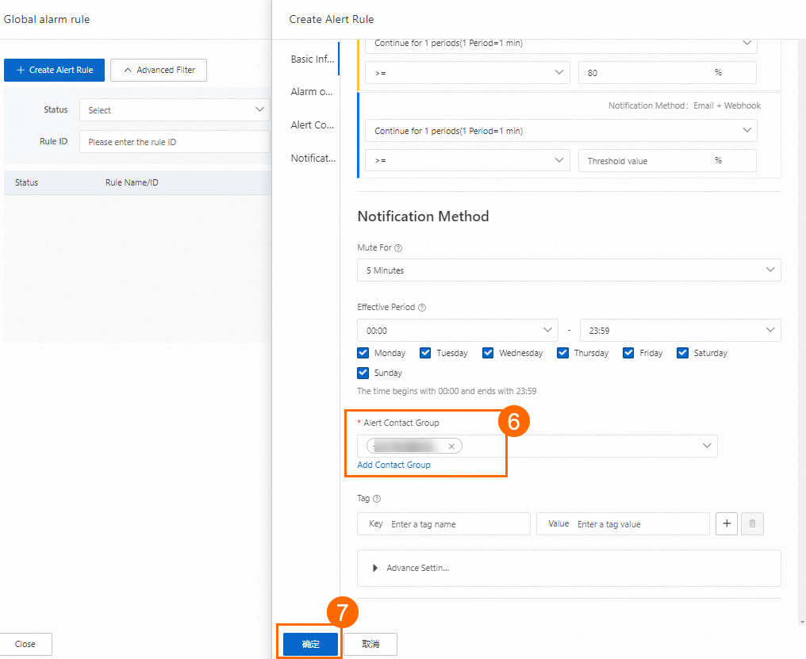
Task: Open the first >= operator dropdown beside 80
Action: pyautogui.click(x=467, y=73)
